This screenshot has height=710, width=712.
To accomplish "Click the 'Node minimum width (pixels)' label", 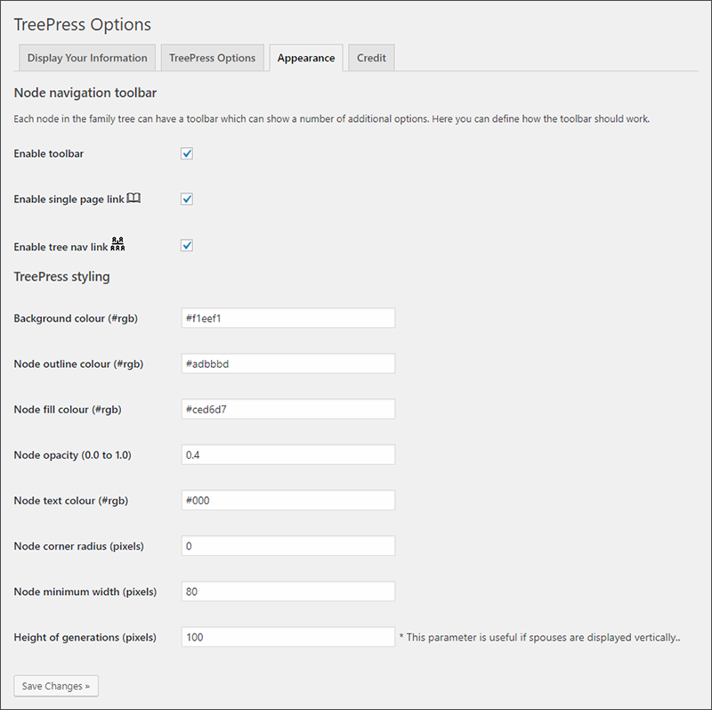I will 85,592.
